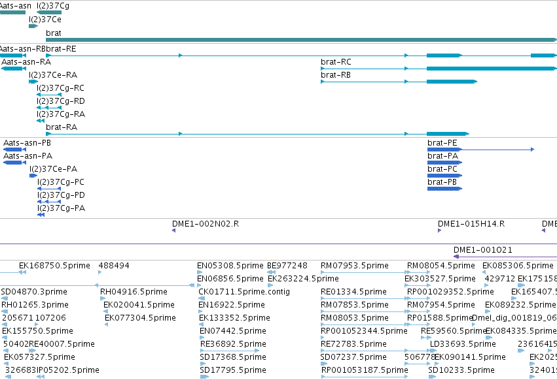Click the Aats-asn-PB protein label
557x380 pixels.
coord(27,143)
